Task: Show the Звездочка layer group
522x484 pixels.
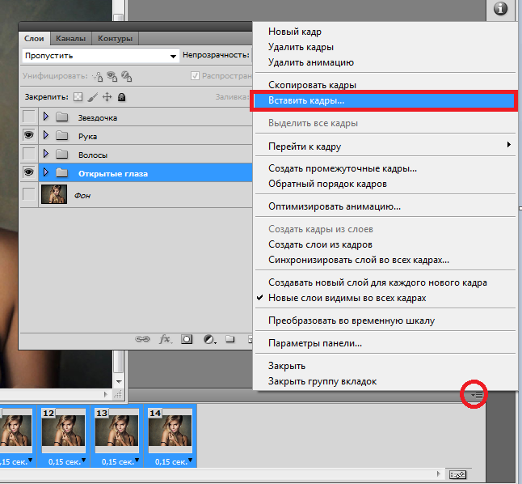Action: pos(29,117)
